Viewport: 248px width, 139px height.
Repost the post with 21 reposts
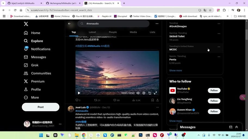tap(96, 100)
